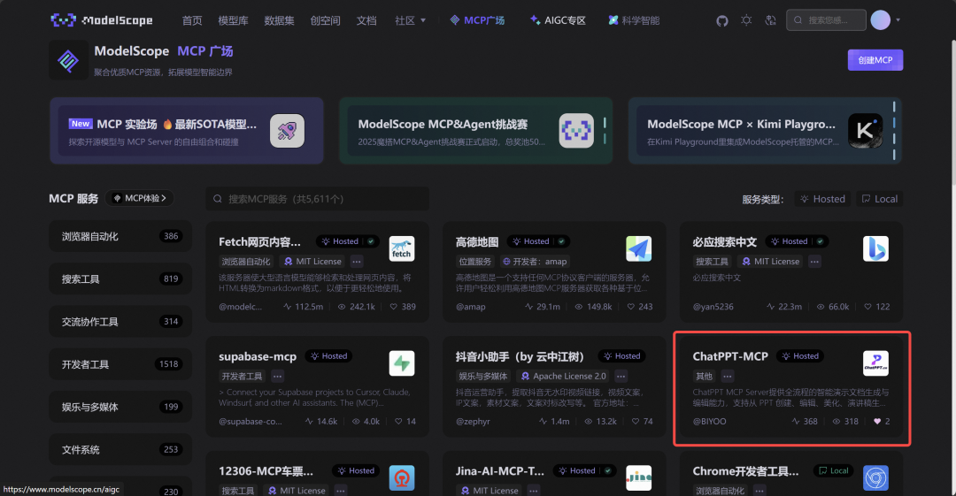956x496 pixels.
Task: Expand the avatar dropdown arrow
Action: click(x=898, y=20)
